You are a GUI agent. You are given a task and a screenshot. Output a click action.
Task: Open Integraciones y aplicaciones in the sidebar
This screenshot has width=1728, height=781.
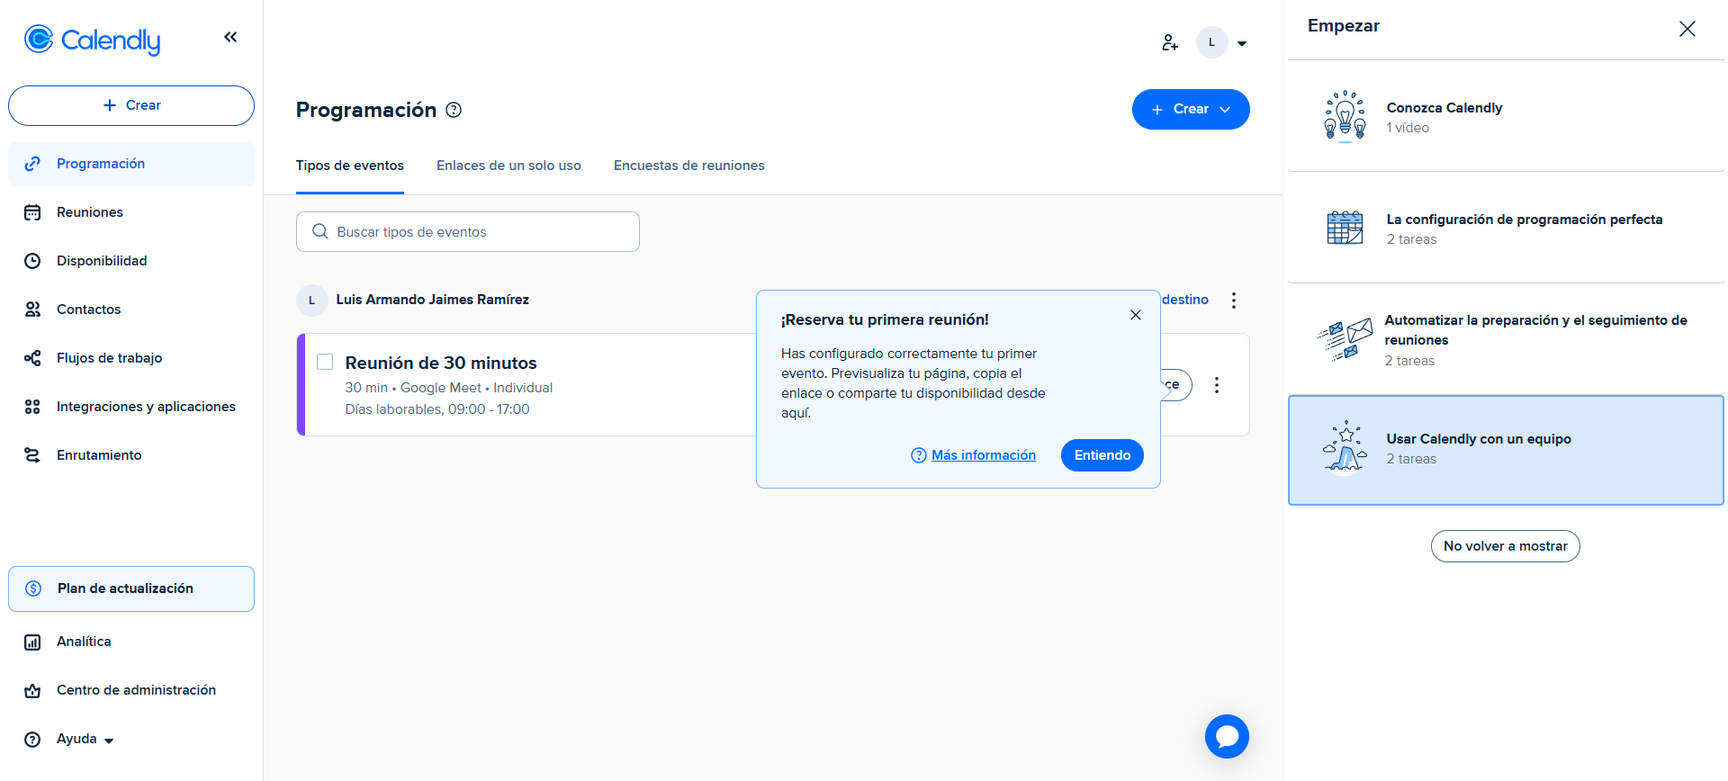(131, 407)
